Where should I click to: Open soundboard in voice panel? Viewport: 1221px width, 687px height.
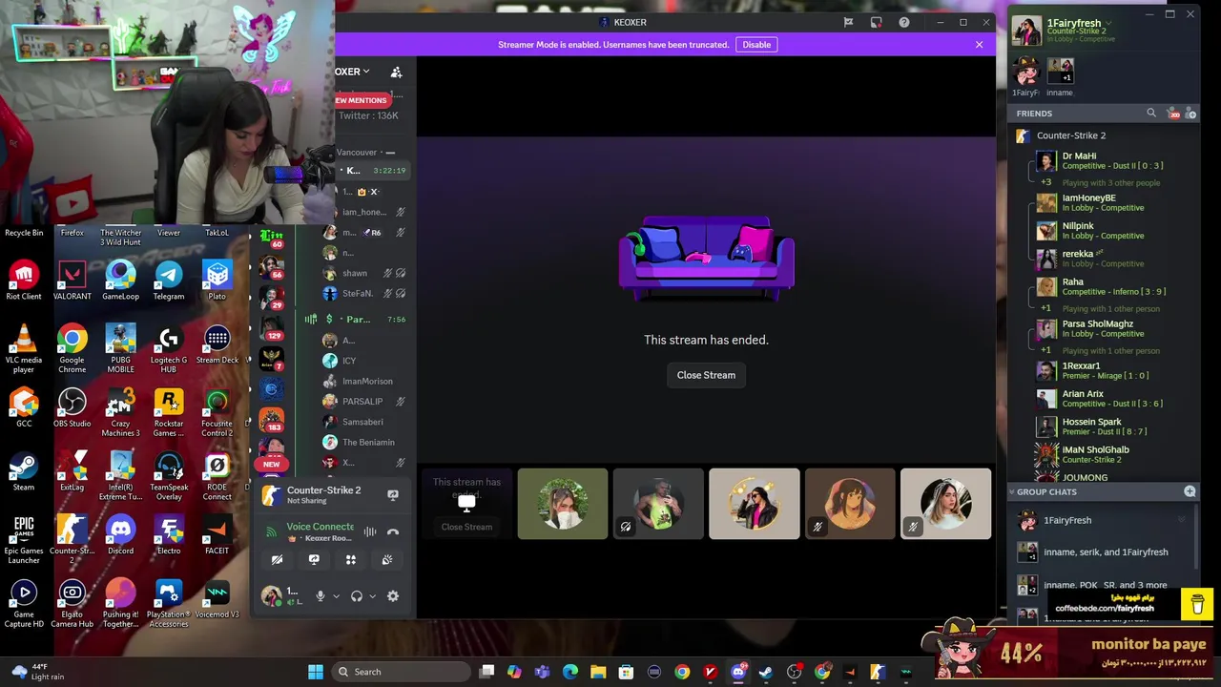(387, 560)
